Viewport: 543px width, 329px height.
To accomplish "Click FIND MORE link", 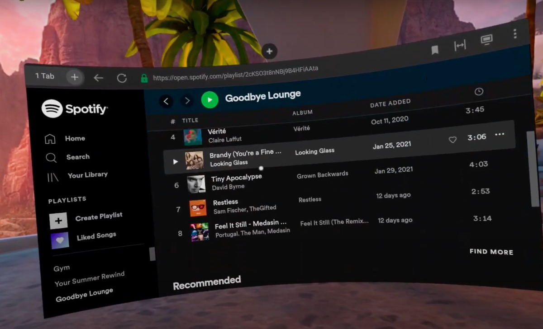I will [x=491, y=252].
